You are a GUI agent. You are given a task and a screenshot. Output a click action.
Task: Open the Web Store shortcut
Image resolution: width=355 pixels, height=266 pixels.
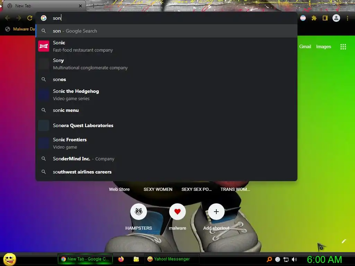pos(119,189)
